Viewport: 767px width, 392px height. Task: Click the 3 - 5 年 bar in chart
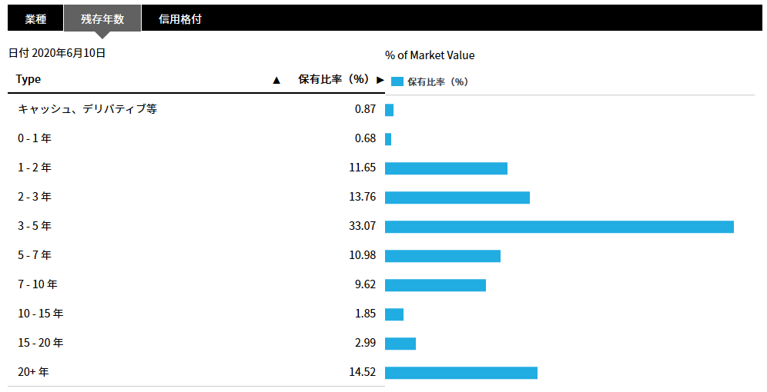coord(559,227)
